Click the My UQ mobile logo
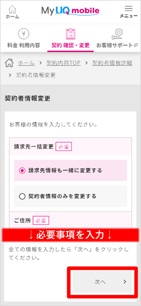The image size is (141, 306). tap(70, 11)
